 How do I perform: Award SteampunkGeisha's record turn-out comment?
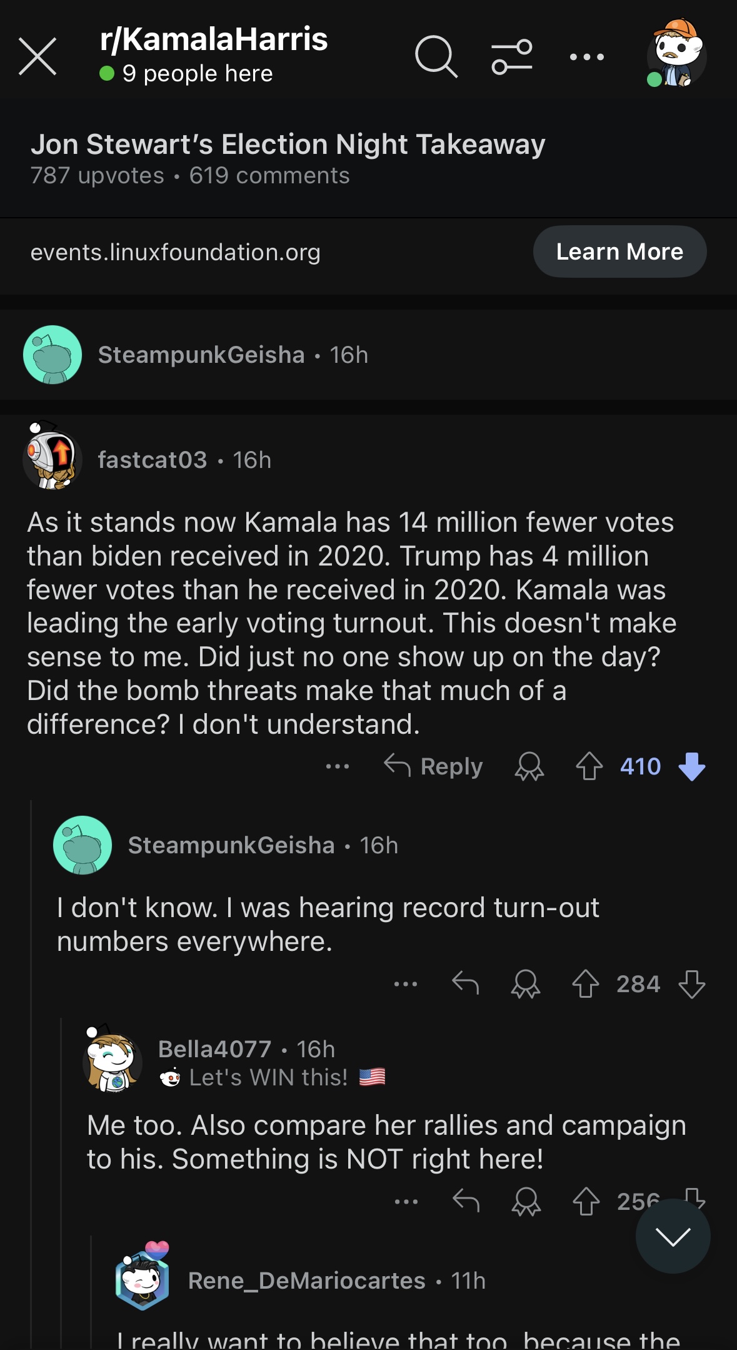click(x=525, y=983)
